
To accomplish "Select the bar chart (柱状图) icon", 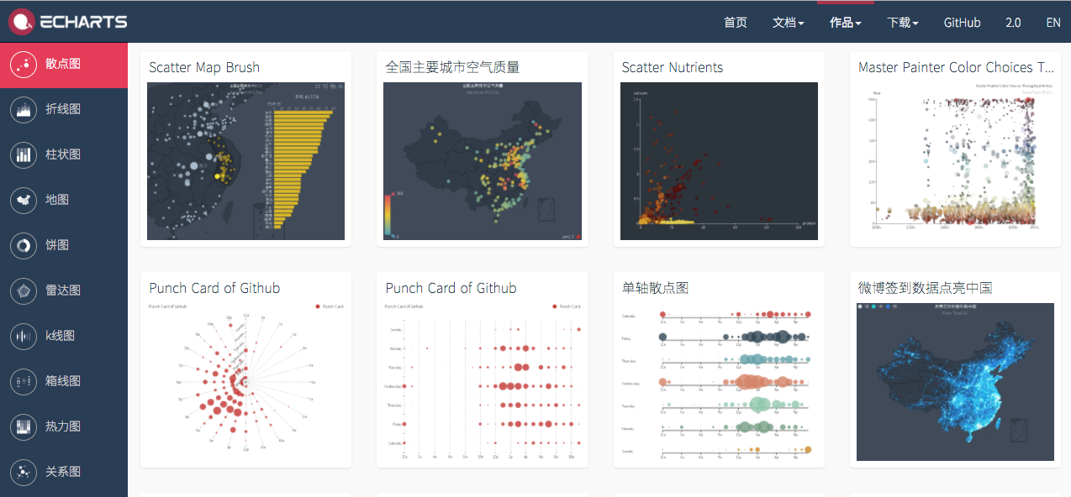I will (24, 154).
